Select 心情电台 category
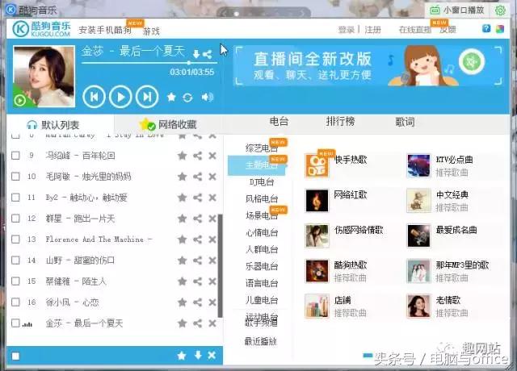 262,233
